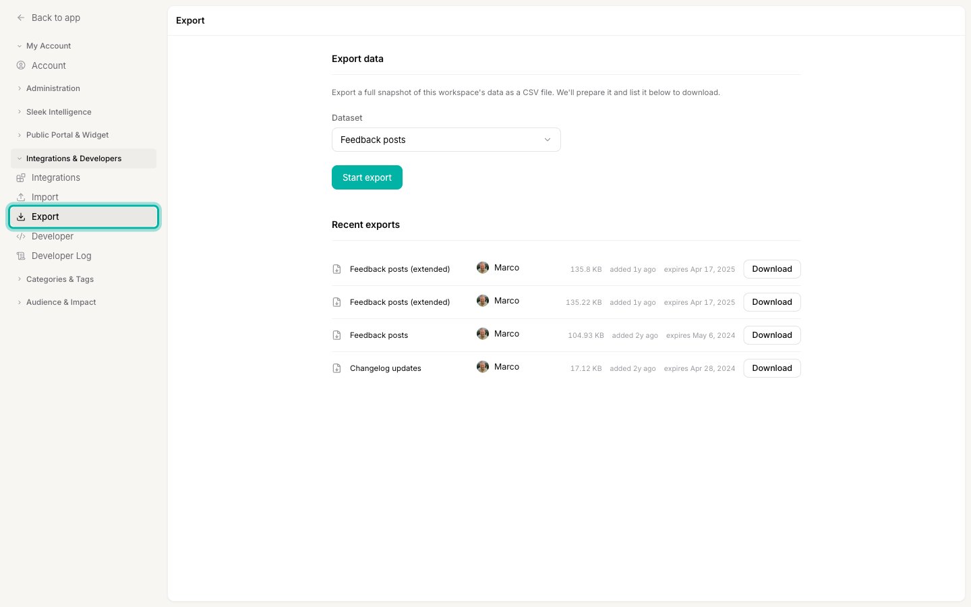971x607 pixels.
Task: Collapse the My Account section
Action: coord(84,46)
